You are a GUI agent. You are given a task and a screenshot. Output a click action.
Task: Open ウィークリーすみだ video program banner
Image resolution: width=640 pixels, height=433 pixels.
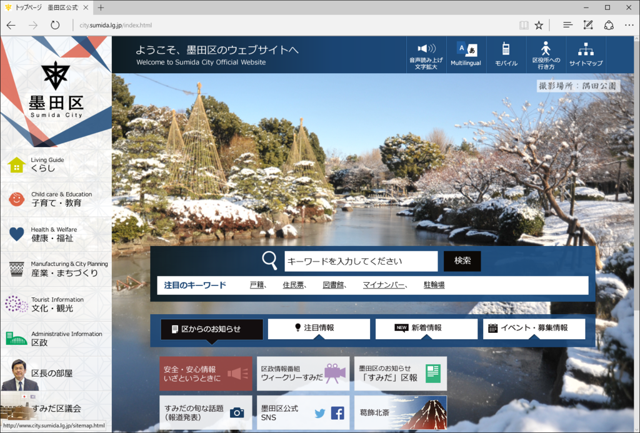click(303, 374)
